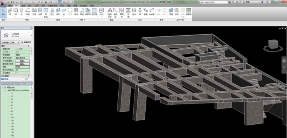Select the Vertical opening tool
The height and width of the screenshot is (138, 287).
pos(146,11)
